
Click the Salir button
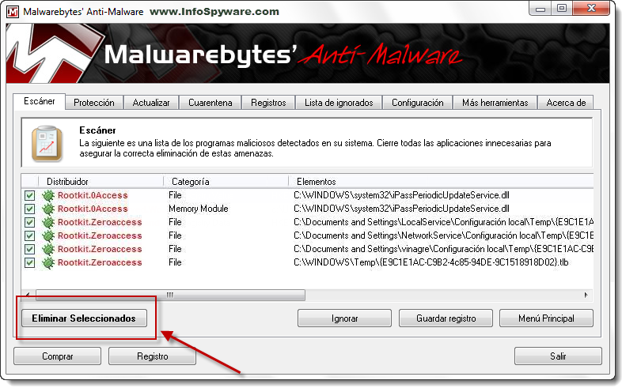[558, 356]
